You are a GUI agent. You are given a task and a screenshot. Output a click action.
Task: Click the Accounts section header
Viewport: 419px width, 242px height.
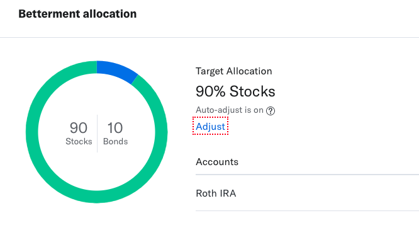tap(217, 162)
